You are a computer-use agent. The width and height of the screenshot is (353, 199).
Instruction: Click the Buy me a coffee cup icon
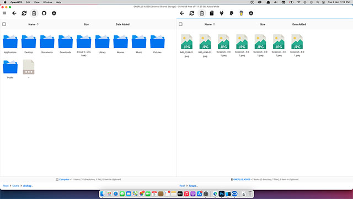242,13
